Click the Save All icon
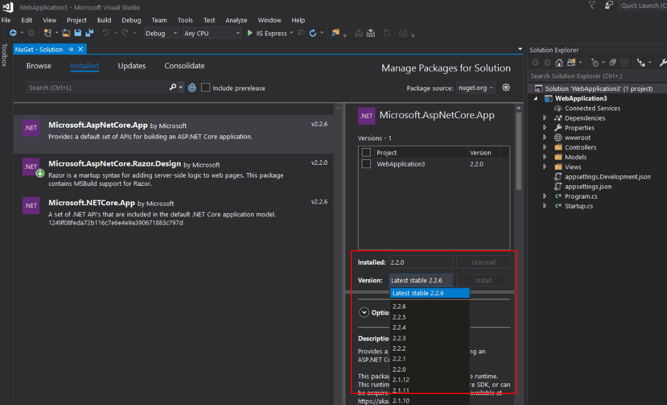667x405 pixels. (89, 33)
